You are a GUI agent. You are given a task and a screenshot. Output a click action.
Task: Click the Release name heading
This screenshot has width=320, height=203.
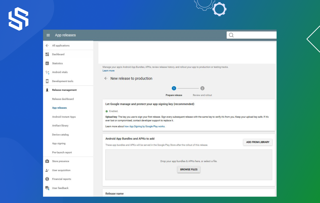point(114,193)
